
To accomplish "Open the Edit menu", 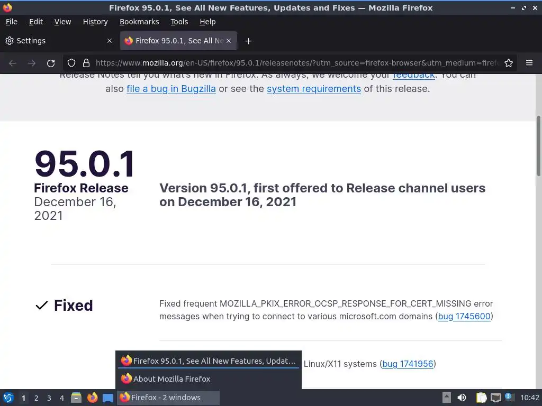I will (x=36, y=22).
